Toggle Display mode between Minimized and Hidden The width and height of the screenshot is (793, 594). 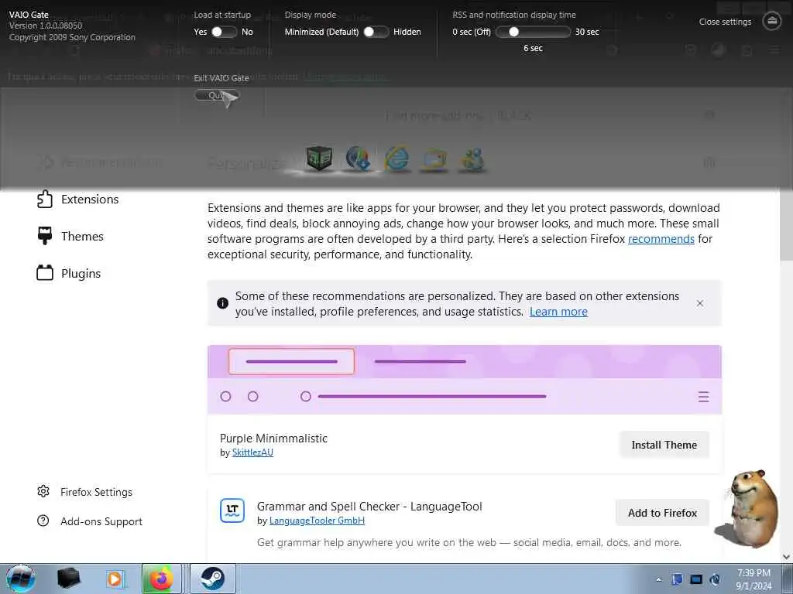[376, 32]
